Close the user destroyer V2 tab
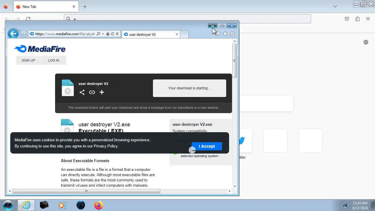The image size is (375, 211). click(x=177, y=34)
